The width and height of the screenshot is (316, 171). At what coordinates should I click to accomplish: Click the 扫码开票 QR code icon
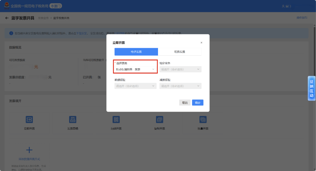[x=116, y=120]
